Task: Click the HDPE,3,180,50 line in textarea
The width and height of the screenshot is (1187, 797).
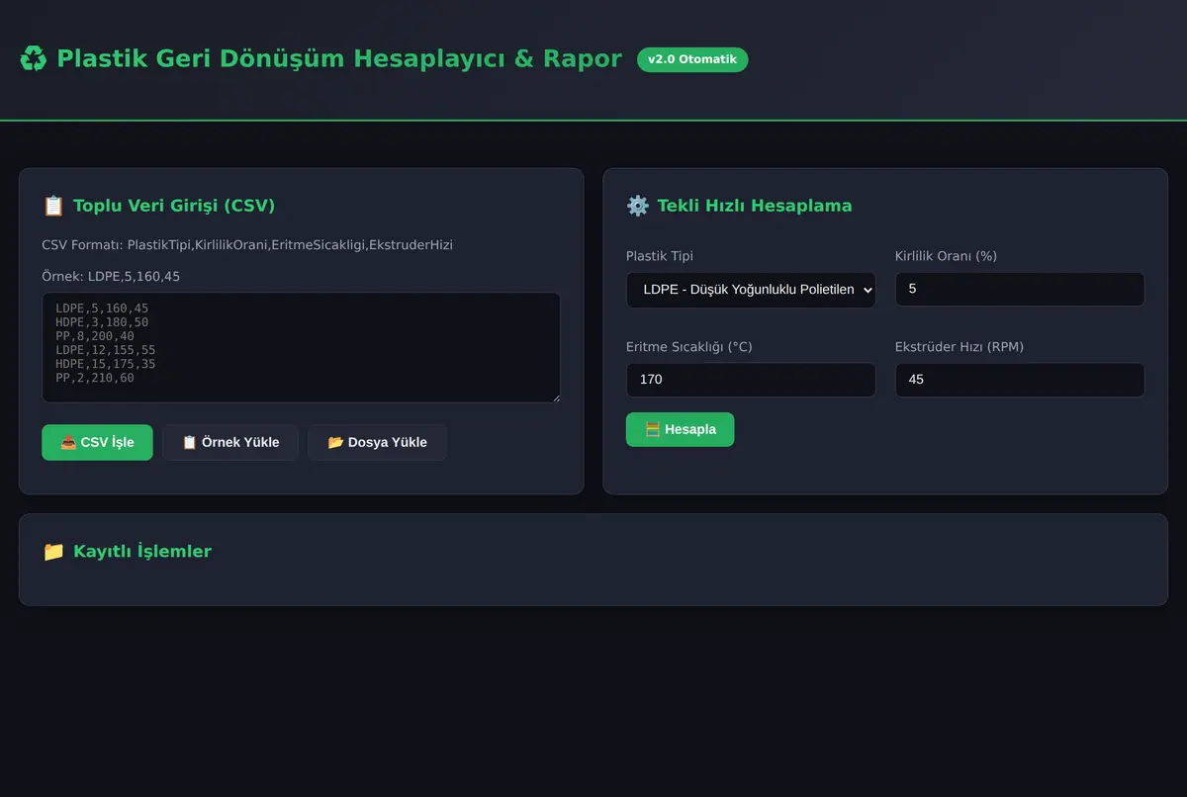Action: (x=102, y=322)
